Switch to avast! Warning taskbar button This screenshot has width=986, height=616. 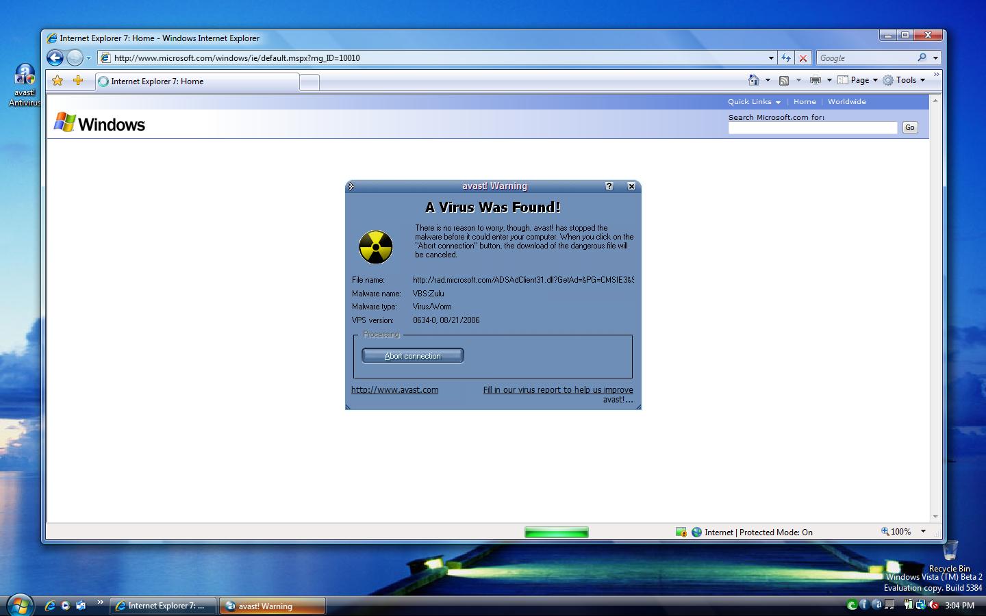[x=273, y=606]
